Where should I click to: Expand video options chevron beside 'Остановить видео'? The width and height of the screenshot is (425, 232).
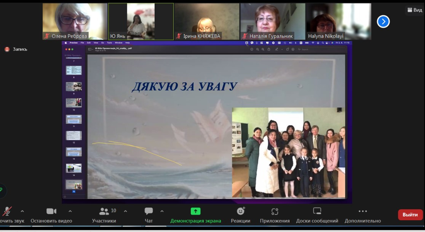[x=70, y=211]
